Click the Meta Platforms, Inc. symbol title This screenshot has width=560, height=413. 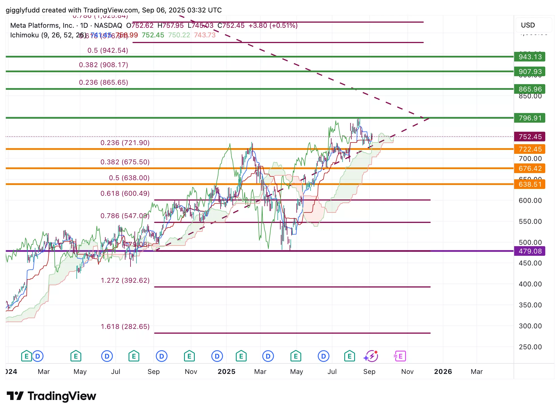pos(42,25)
